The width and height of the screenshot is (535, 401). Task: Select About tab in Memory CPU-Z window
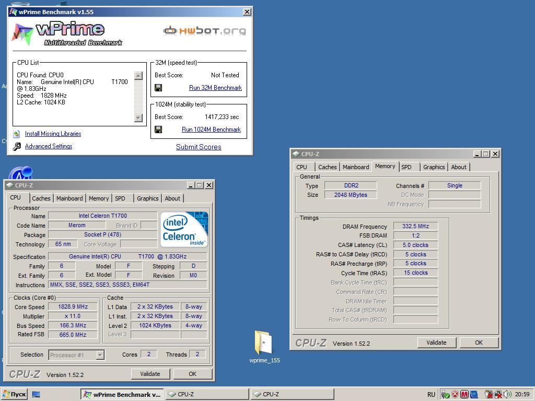(459, 167)
